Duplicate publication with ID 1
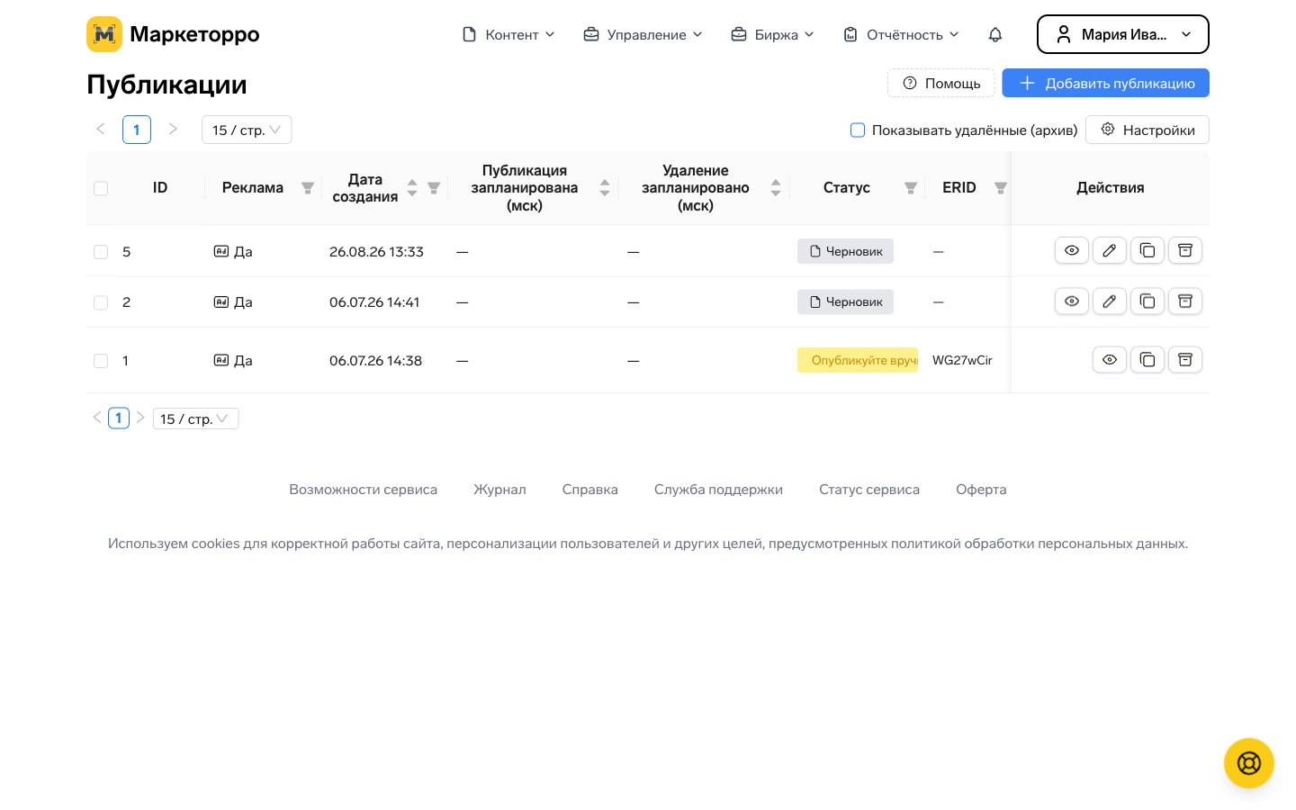This screenshot has height=810, width=1296. (x=1147, y=359)
